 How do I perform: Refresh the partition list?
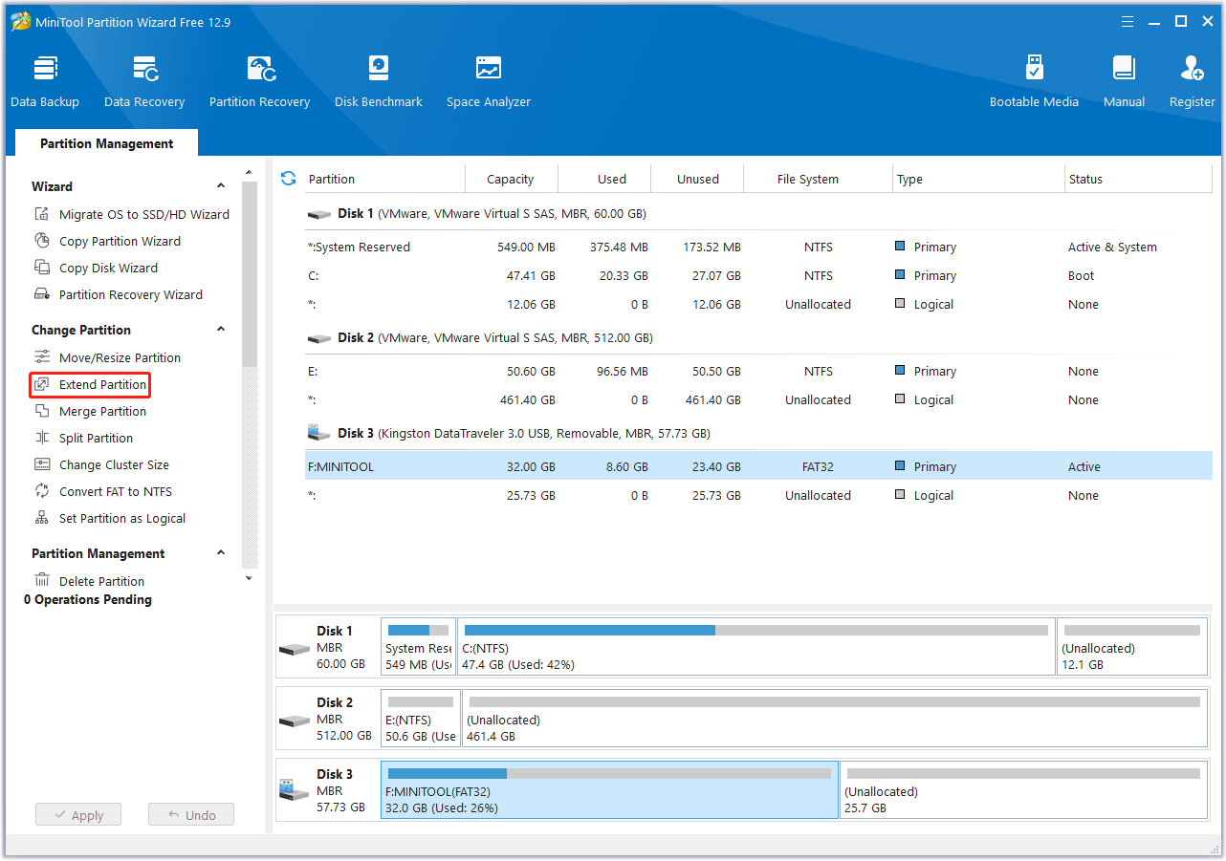click(288, 178)
